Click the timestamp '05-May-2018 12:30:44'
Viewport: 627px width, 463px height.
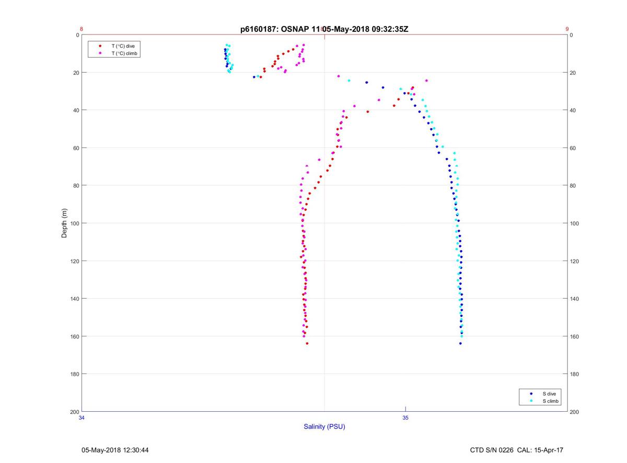pyautogui.click(x=115, y=450)
